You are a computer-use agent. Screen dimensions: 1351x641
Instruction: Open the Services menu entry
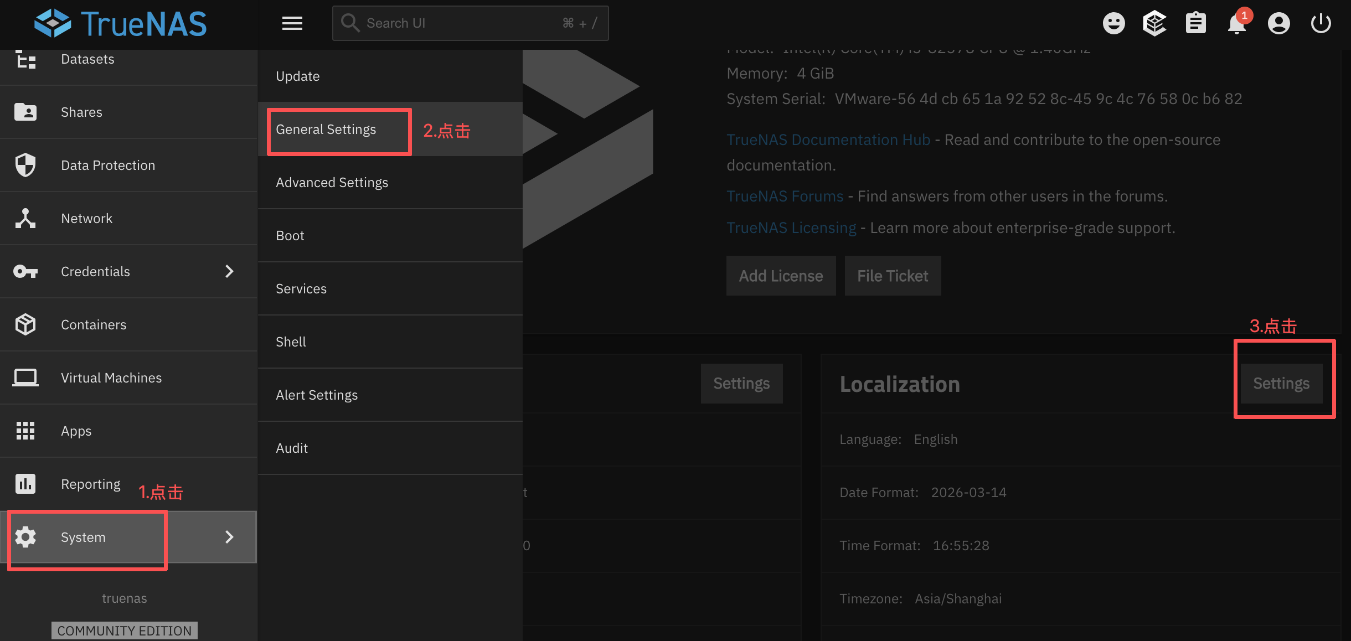tap(301, 289)
